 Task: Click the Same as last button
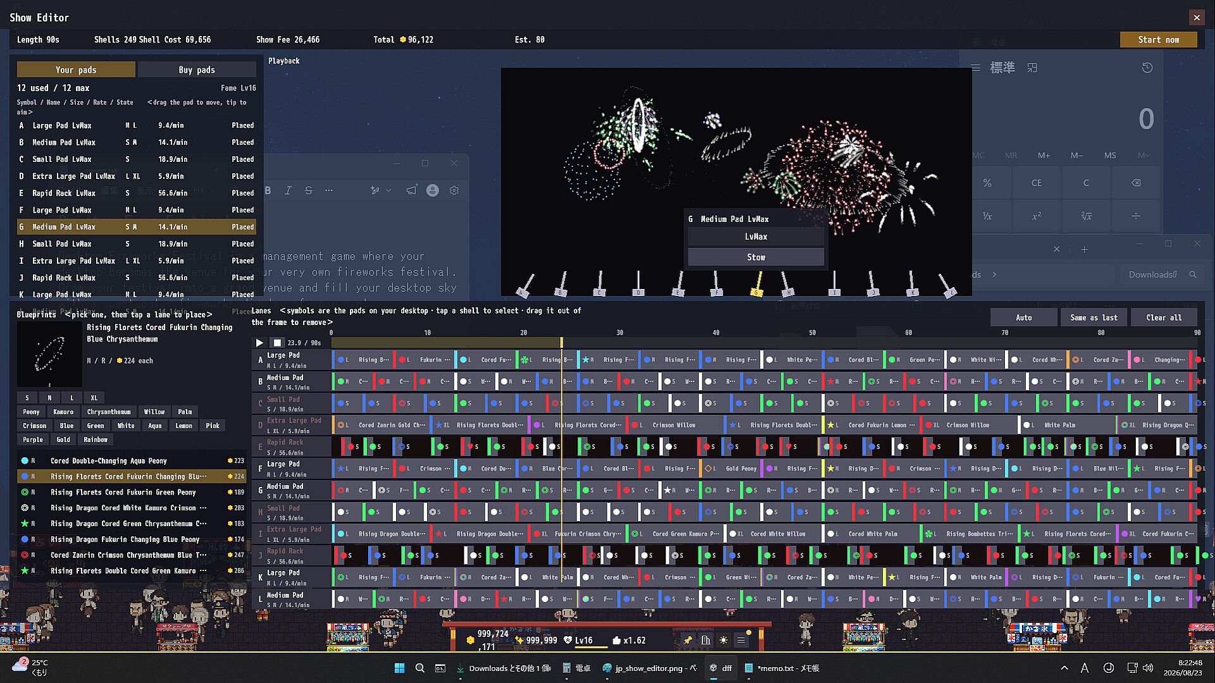(x=1093, y=317)
